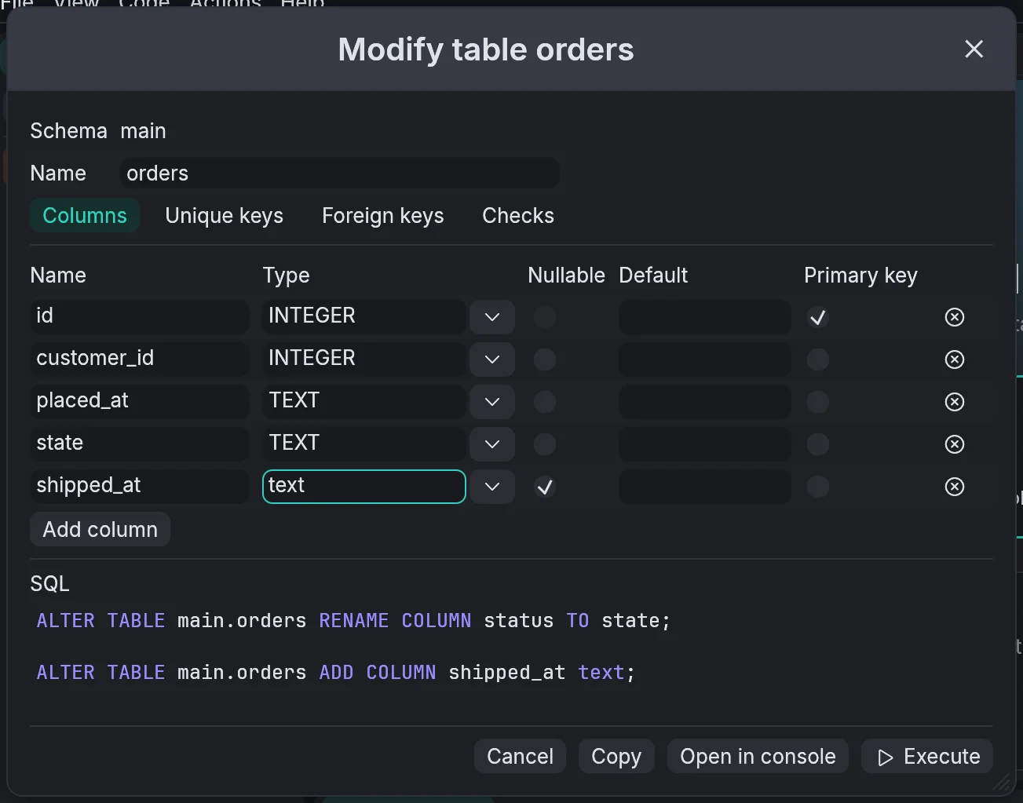The image size is (1023, 803).
Task: Click Default value field for id
Action: pyautogui.click(x=705, y=317)
